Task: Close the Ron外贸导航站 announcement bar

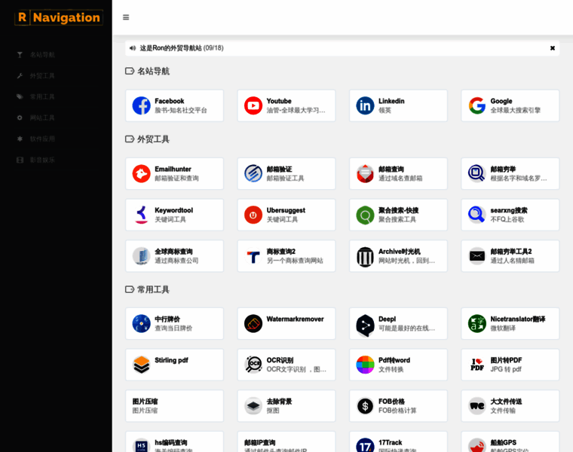Action: 552,47
